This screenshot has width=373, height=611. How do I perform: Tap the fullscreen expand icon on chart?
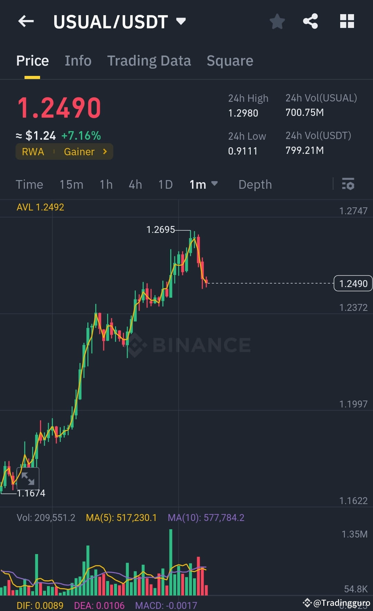[x=28, y=479]
